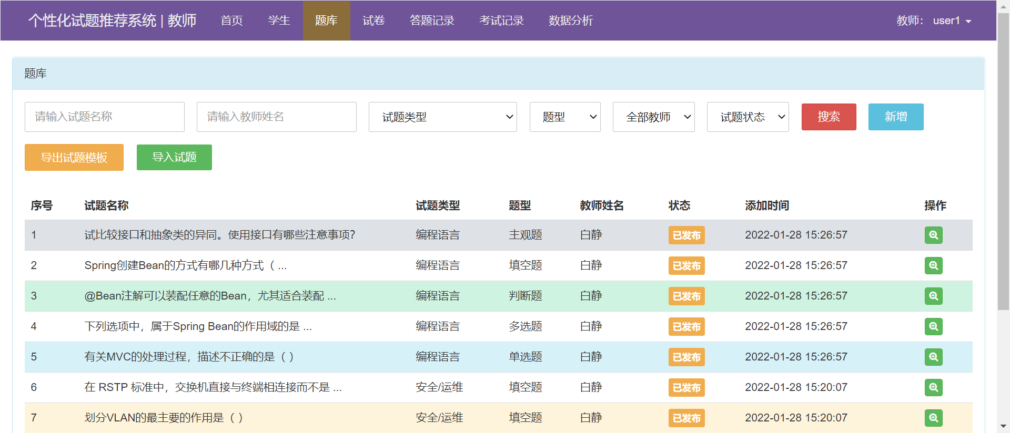Click the vertical page scrollbar

coord(1003,158)
